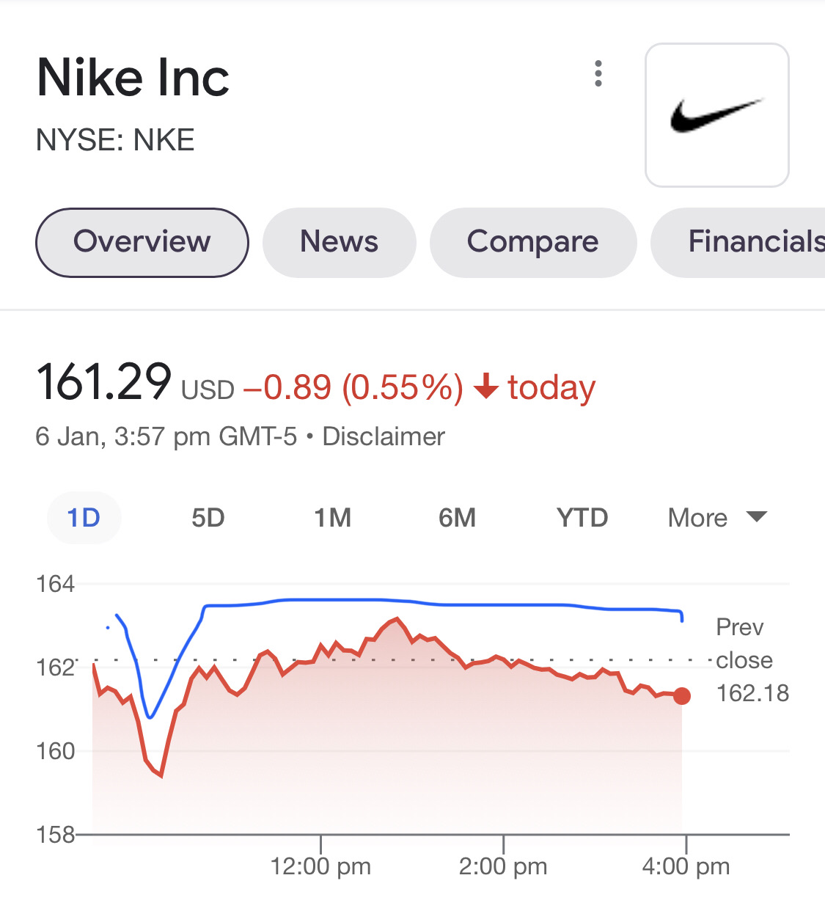Select the 1D chart range
This screenshot has width=825, height=911.
coord(84,518)
